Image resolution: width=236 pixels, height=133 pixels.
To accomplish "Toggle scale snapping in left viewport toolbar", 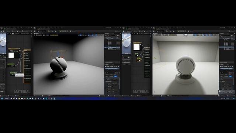I will [x=96, y=35].
